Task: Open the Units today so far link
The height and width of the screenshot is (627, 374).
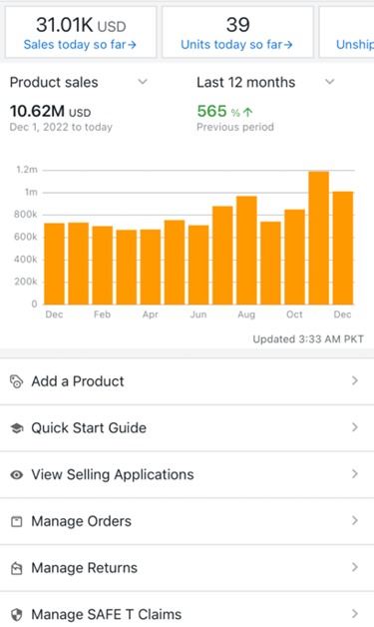Action: [236, 44]
